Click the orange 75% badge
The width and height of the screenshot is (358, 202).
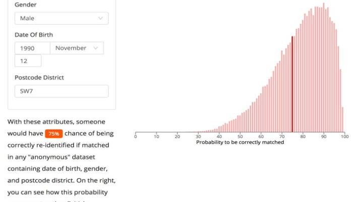(53, 134)
